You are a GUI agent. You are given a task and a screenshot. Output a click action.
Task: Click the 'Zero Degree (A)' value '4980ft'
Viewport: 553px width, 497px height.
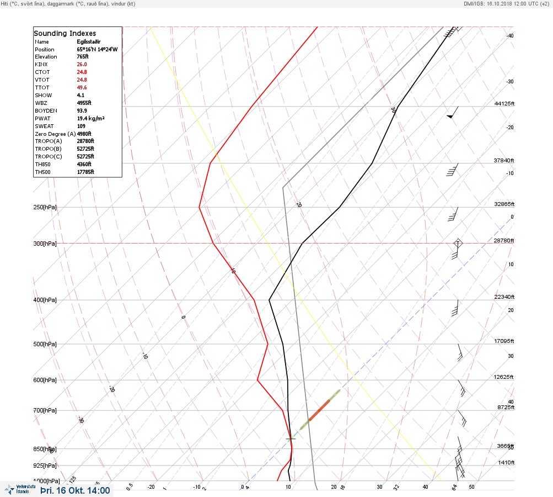tap(84, 134)
